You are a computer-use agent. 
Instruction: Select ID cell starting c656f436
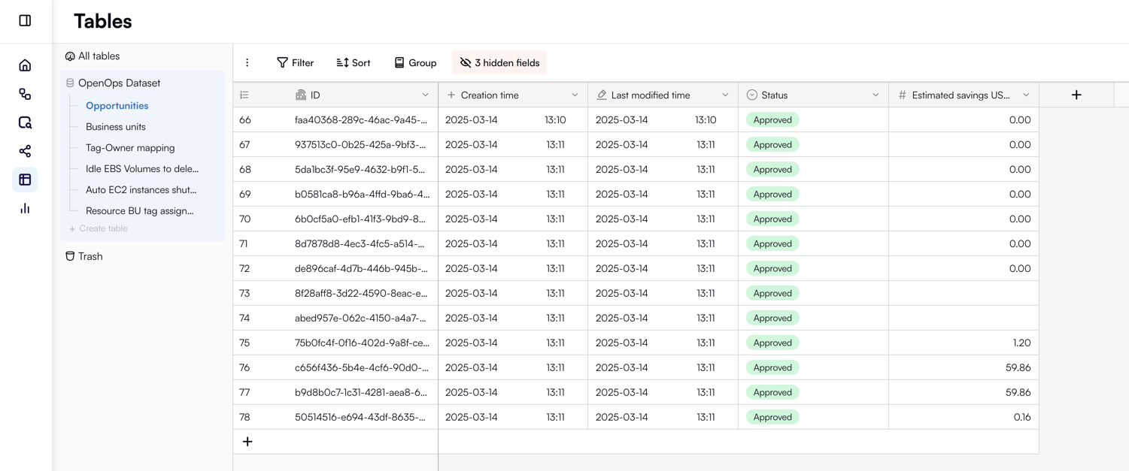362,368
